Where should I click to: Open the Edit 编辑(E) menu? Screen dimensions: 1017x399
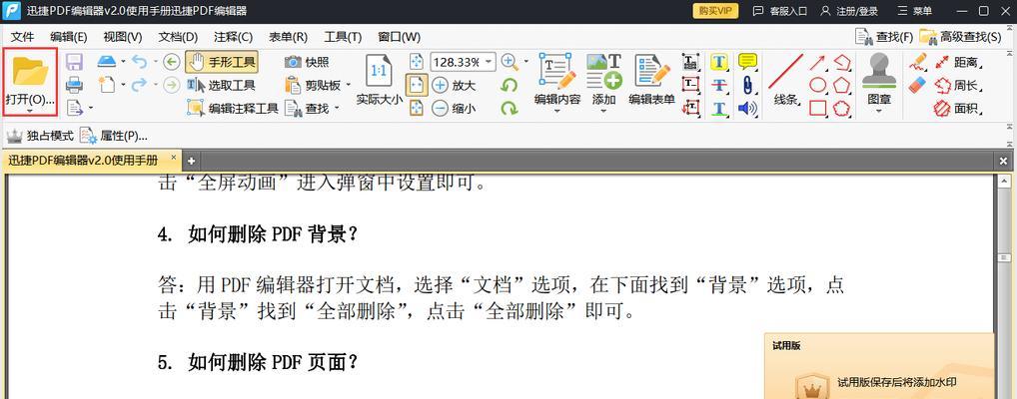coord(69,37)
